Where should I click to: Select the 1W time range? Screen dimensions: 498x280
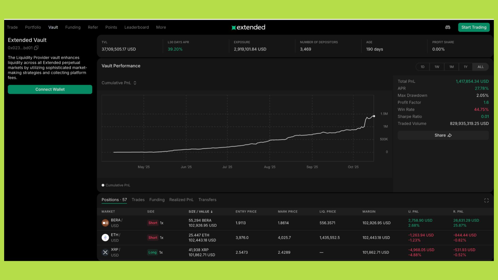click(437, 67)
